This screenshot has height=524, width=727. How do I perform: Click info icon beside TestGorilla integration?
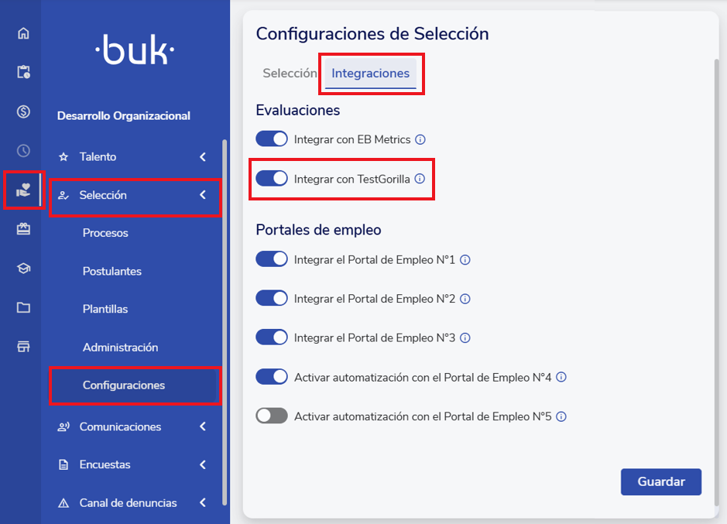420,179
